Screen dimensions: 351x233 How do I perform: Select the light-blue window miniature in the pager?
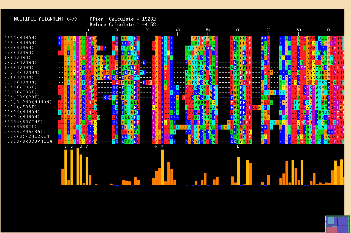click(x=331, y=221)
